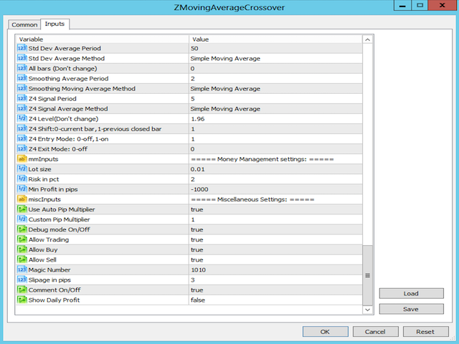Click the Save button
The image size is (459, 344).
click(x=411, y=309)
